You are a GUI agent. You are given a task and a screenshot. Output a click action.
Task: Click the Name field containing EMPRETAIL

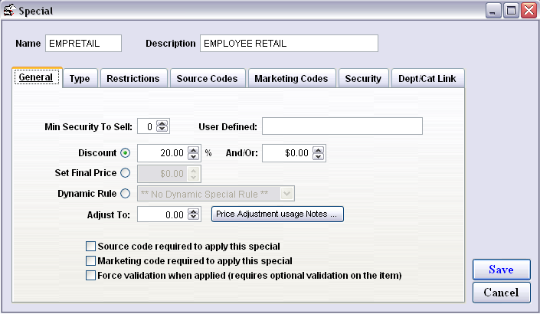(x=83, y=44)
